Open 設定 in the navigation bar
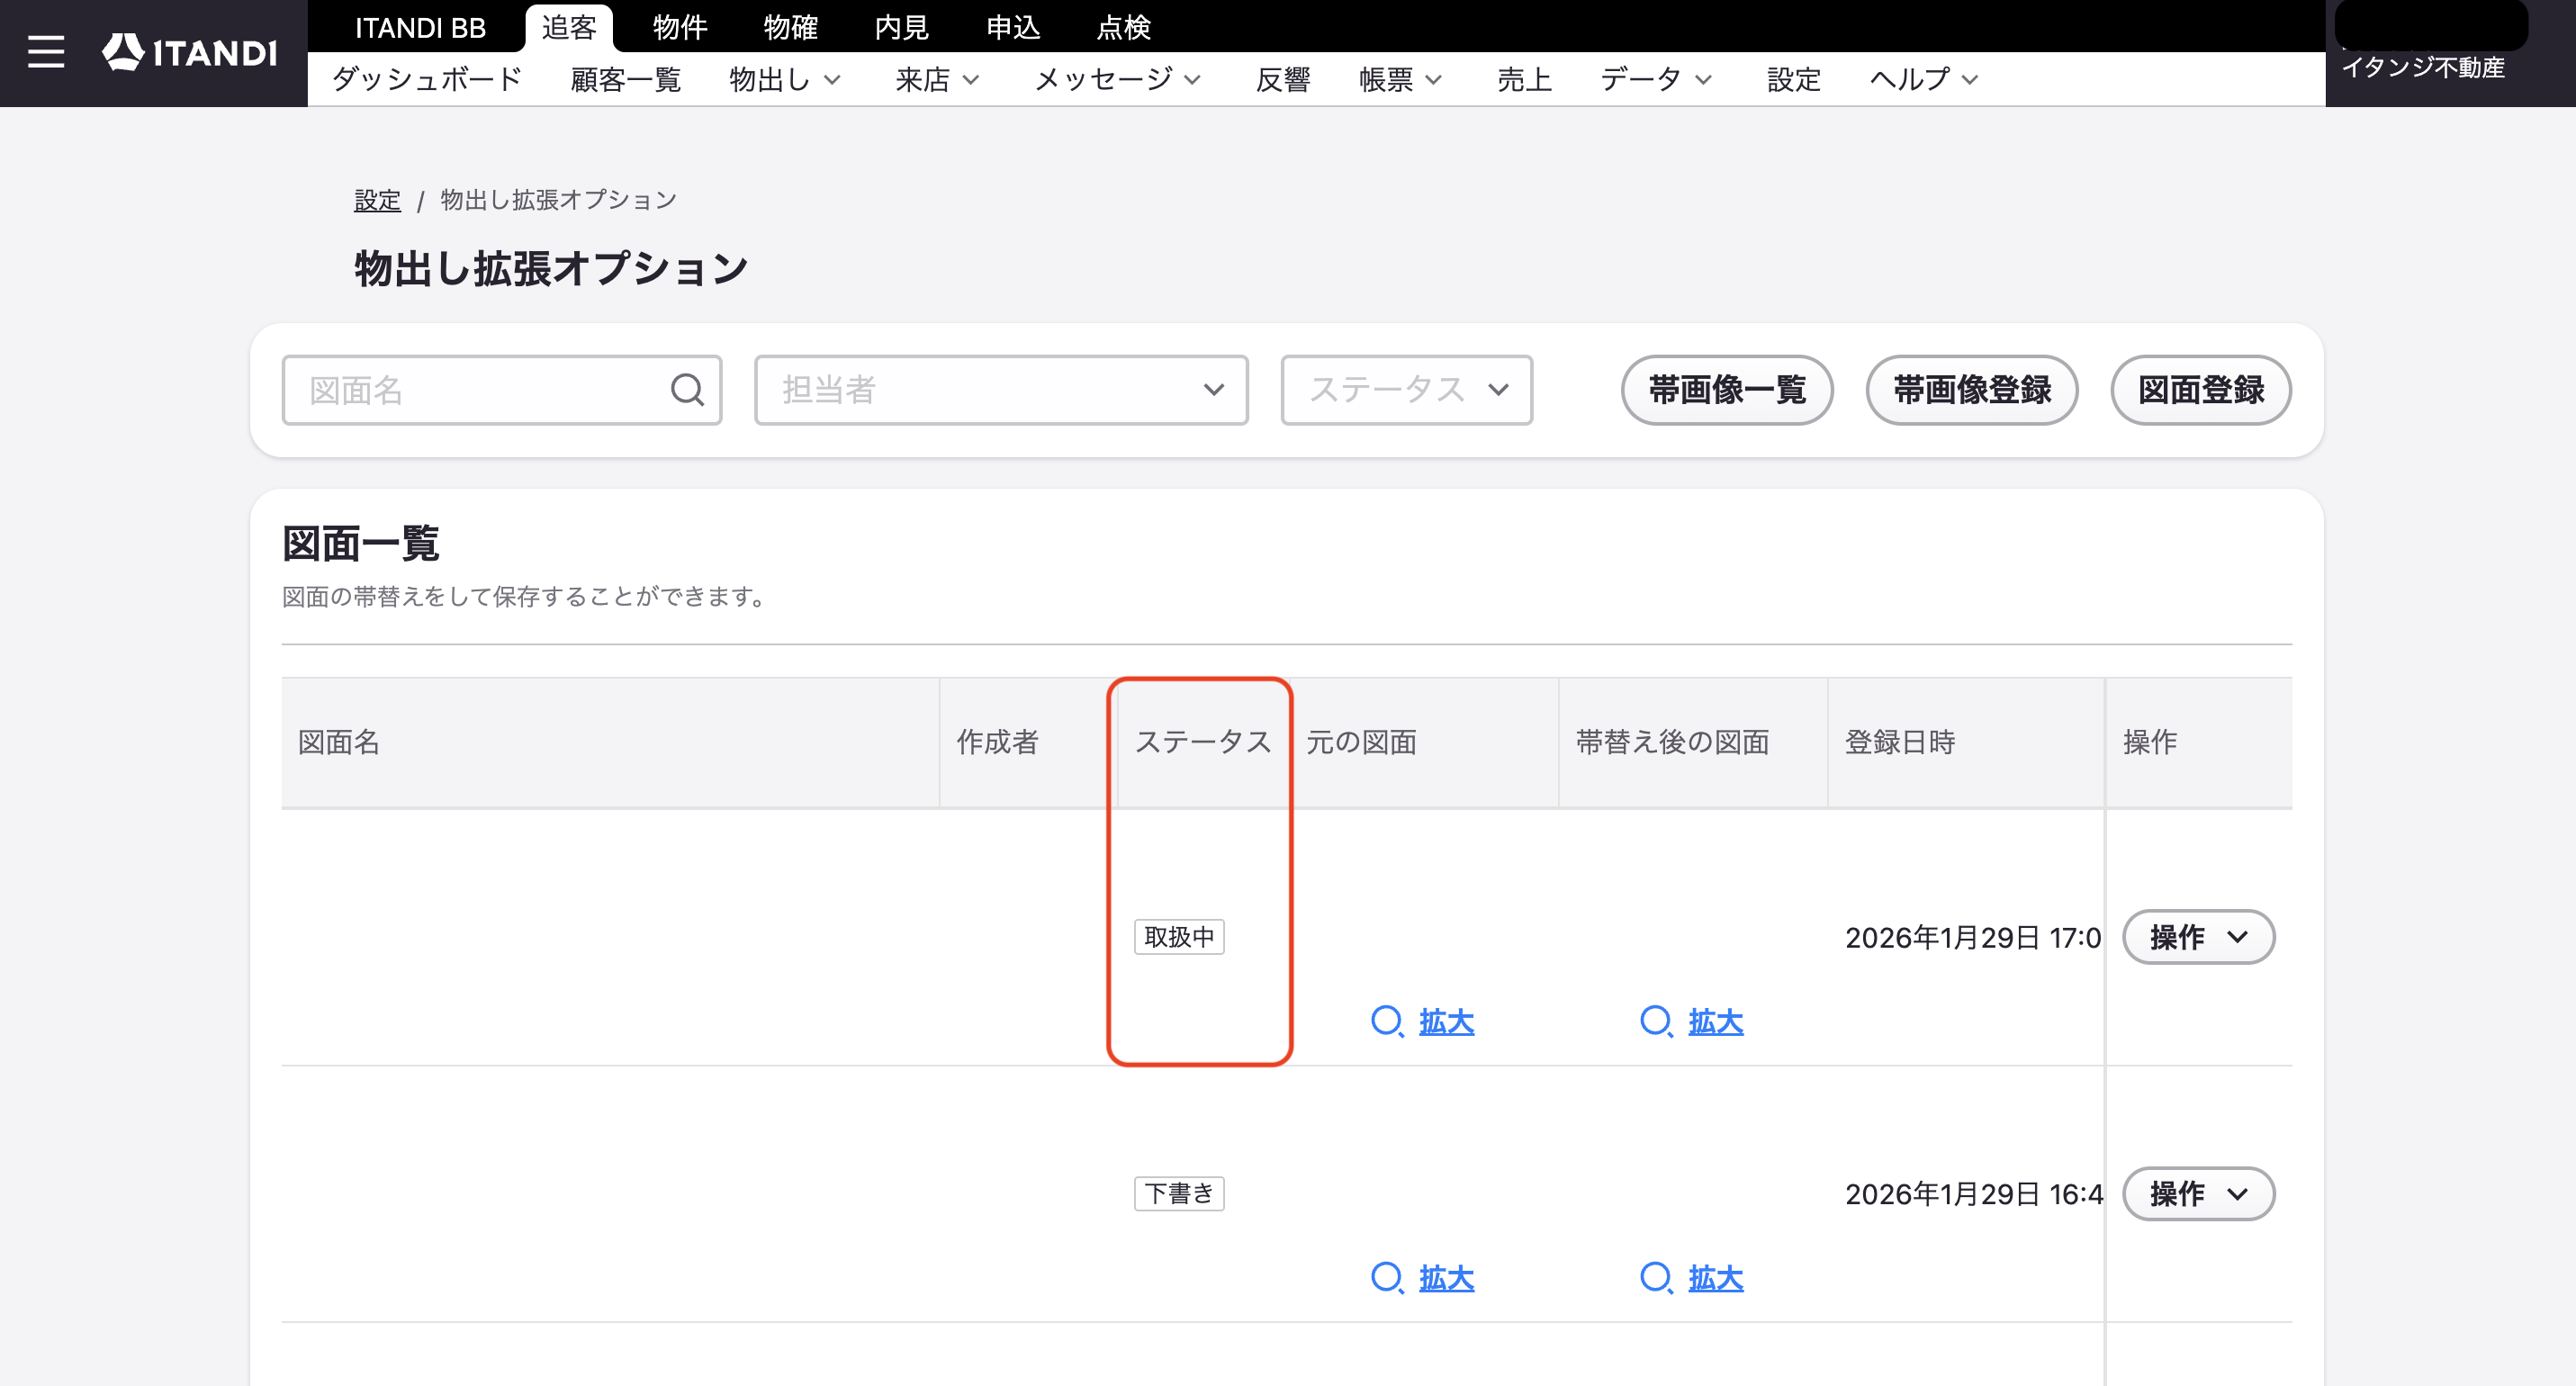Viewport: 2576px width, 1386px height. click(x=1794, y=79)
